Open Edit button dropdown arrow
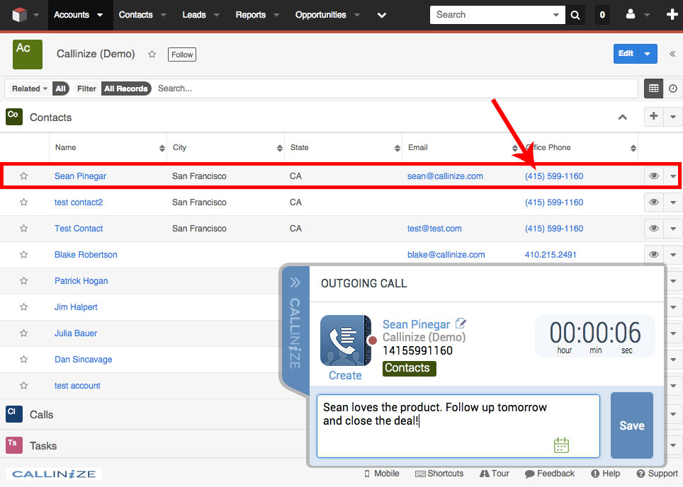The image size is (683, 487). (x=648, y=54)
